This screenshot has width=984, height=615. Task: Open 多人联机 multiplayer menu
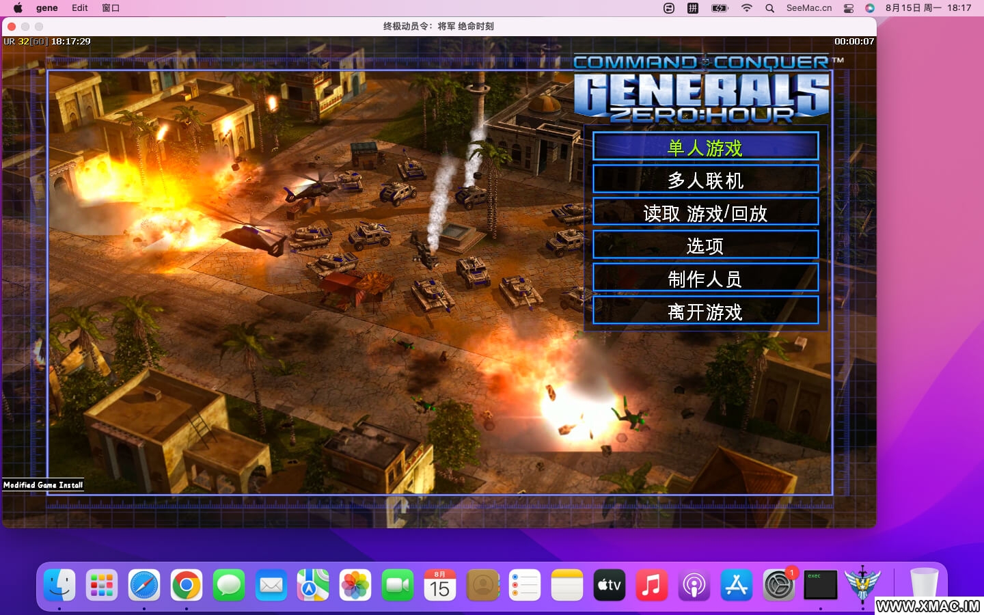click(x=705, y=179)
